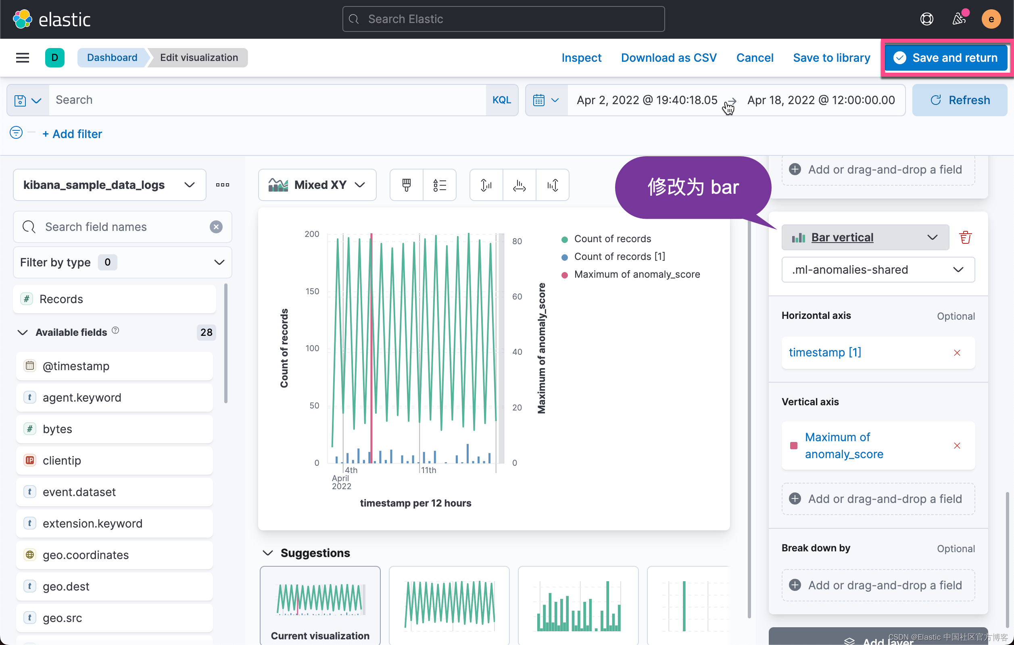The width and height of the screenshot is (1014, 645).
Task: Go to the Dashboard breadcrumb
Action: [x=112, y=58]
